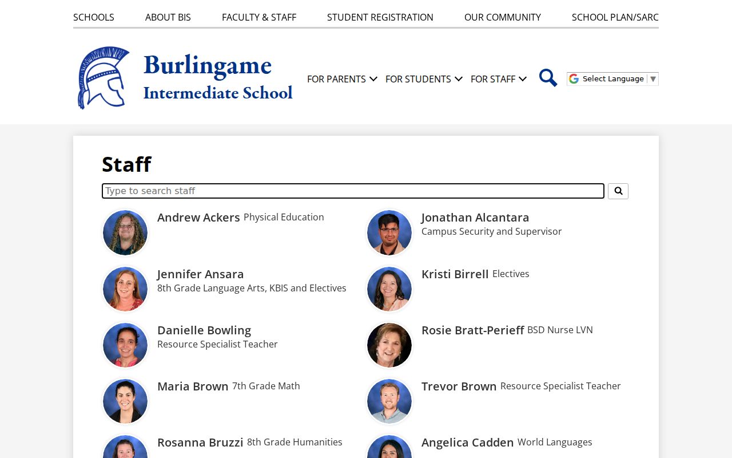Open the Select Language dropdown
This screenshot has width=732, height=458.
pyautogui.click(x=612, y=79)
